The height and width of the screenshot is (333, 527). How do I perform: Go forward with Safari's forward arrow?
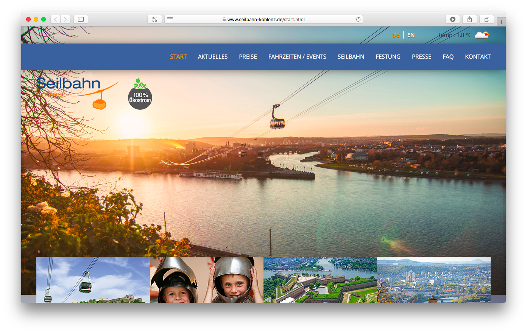65,19
